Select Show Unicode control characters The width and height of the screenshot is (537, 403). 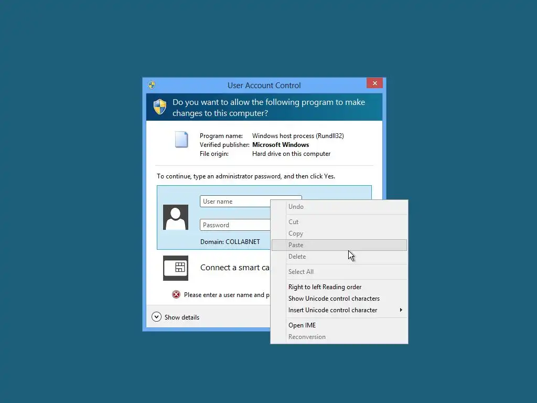[x=339, y=299]
